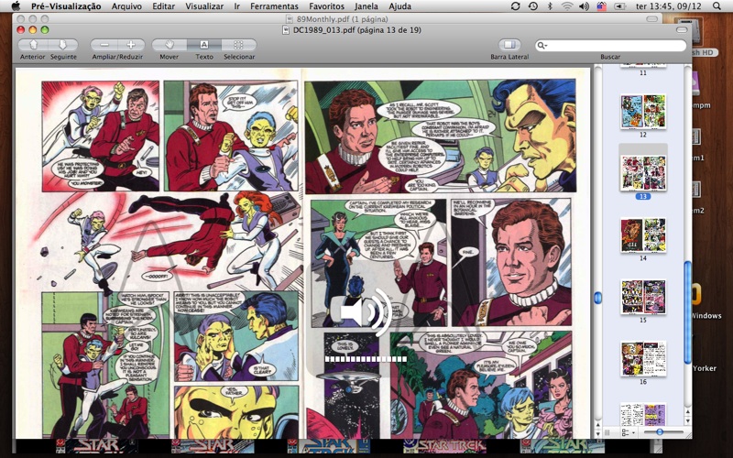This screenshot has width=733, height=458.
Task: Click the battery status icon
Action: click(619, 6)
